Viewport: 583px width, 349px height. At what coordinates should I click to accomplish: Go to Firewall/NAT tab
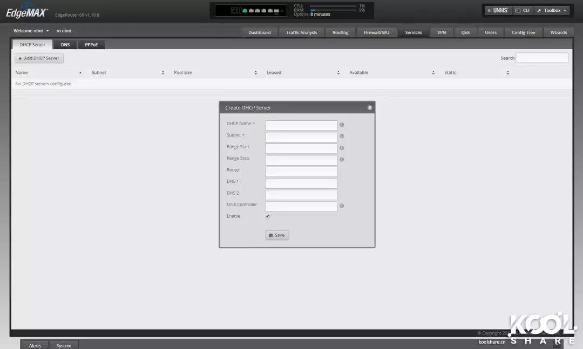[x=377, y=32]
